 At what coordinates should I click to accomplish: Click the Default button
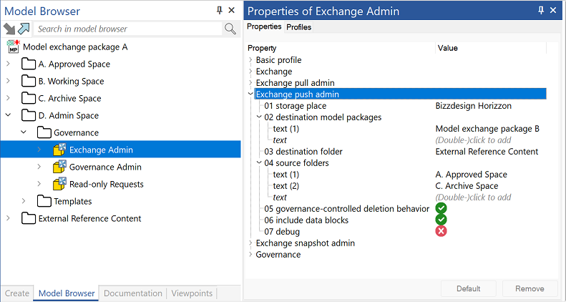(x=468, y=288)
